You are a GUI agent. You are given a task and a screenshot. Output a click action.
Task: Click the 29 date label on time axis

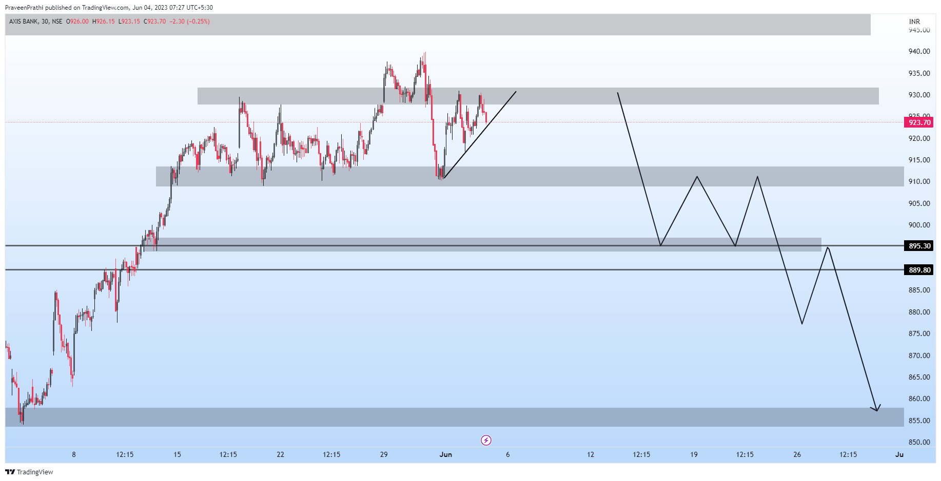[x=384, y=454]
